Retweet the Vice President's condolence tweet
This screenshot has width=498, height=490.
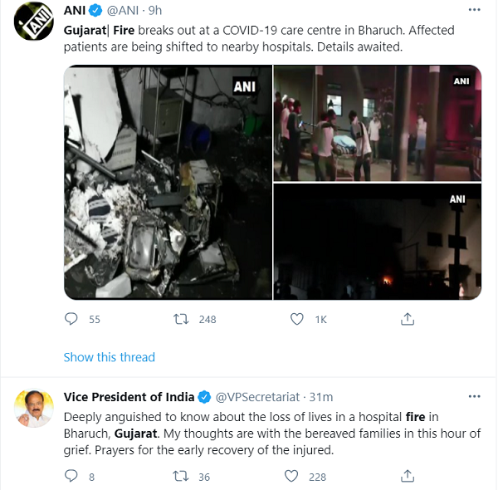coord(180,476)
